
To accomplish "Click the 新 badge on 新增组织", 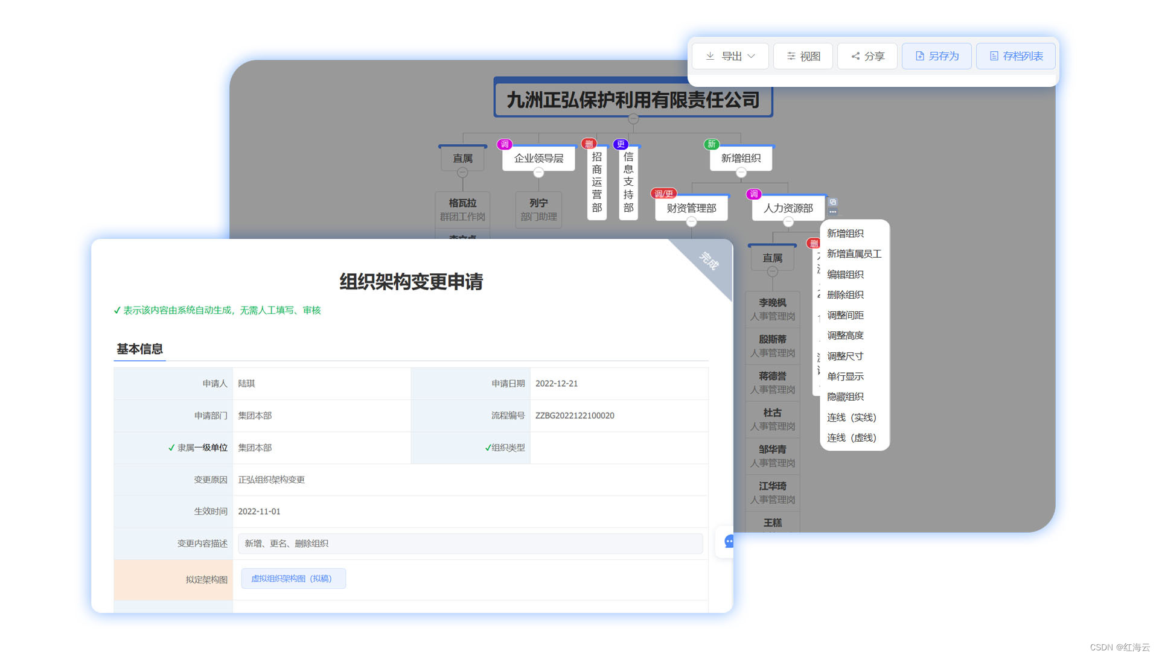I will coord(711,144).
